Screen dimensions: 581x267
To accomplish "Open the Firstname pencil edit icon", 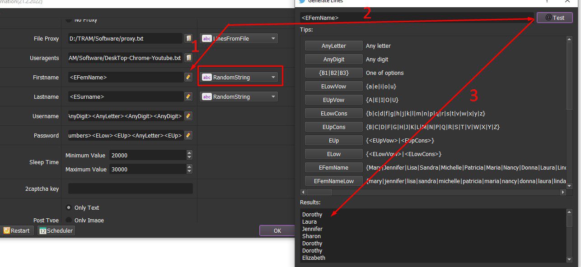I will (x=188, y=77).
